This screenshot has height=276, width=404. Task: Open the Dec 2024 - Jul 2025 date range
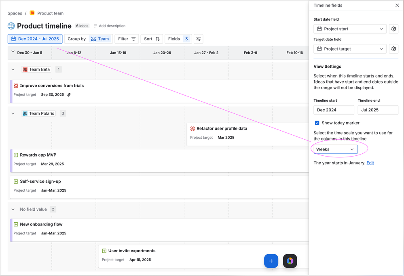pyautogui.click(x=35, y=39)
